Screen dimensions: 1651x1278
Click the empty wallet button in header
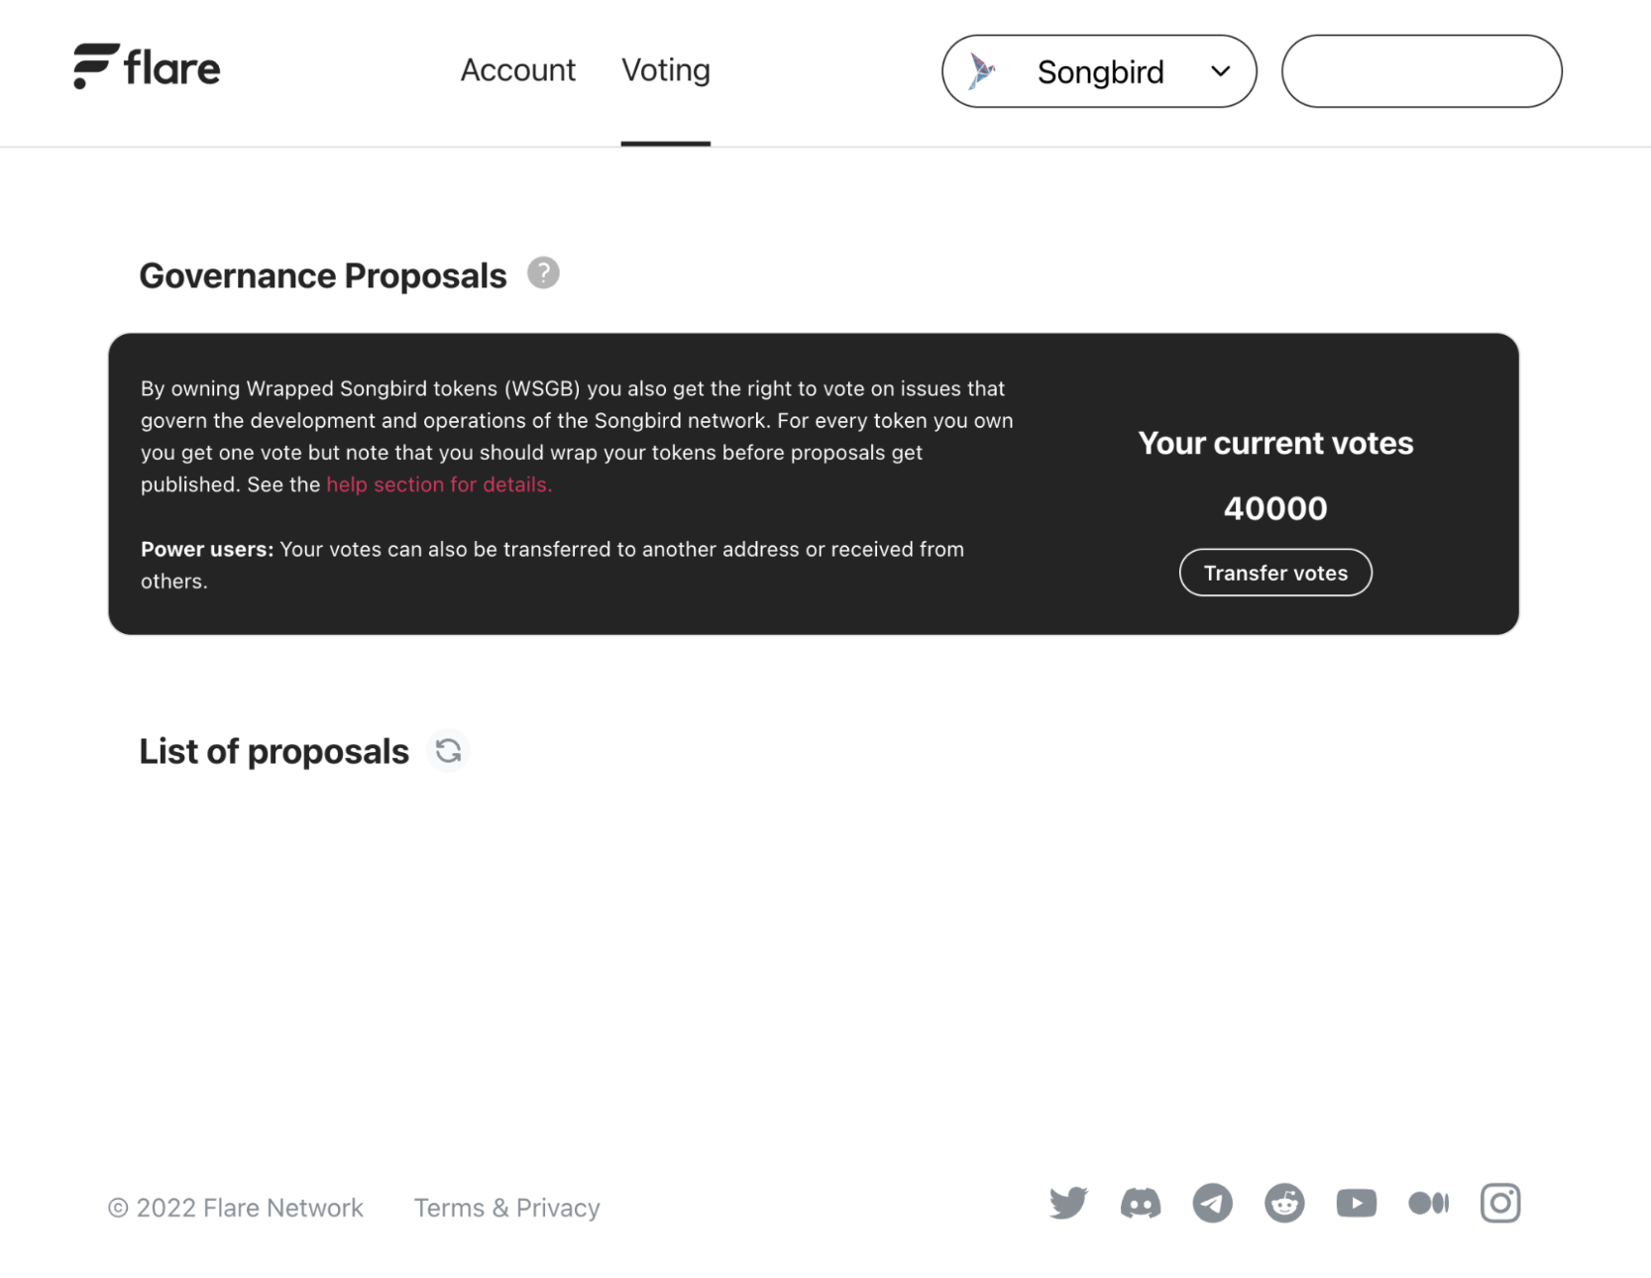pyautogui.click(x=1420, y=71)
